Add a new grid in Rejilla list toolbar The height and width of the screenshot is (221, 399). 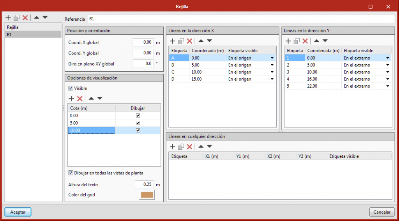pyautogui.click(x=8, y=18)
